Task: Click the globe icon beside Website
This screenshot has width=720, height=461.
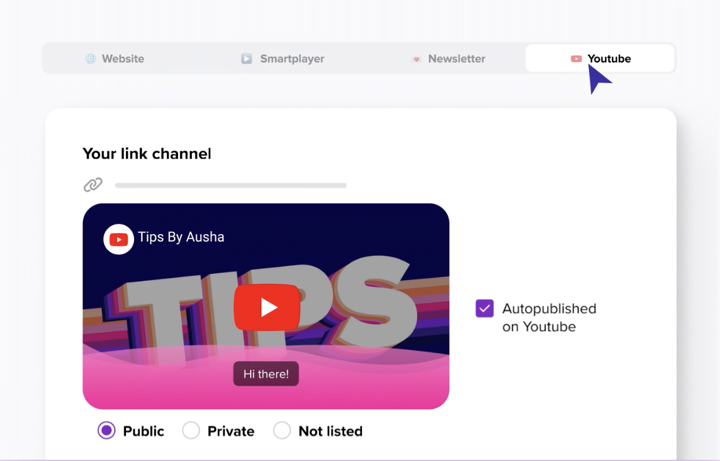Action: coord(91,59)
